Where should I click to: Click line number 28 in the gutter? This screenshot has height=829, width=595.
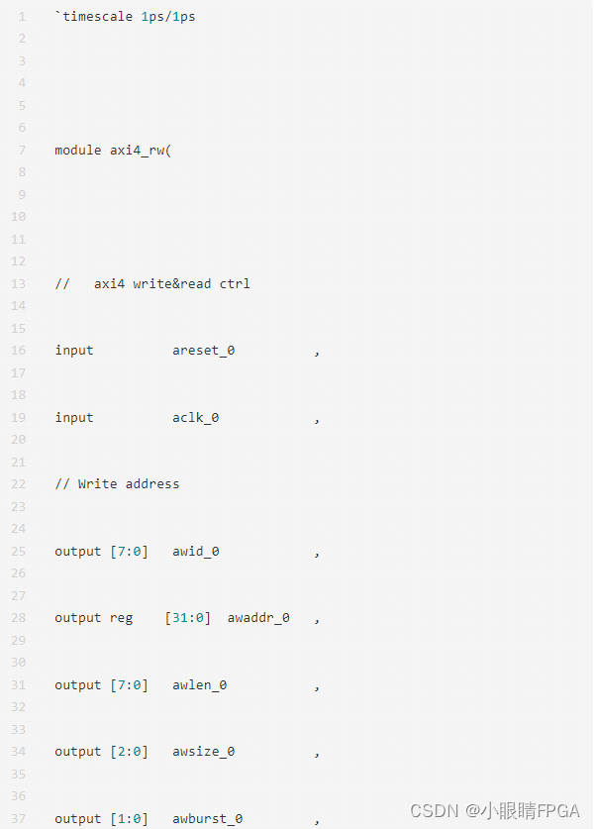[20, 618]
